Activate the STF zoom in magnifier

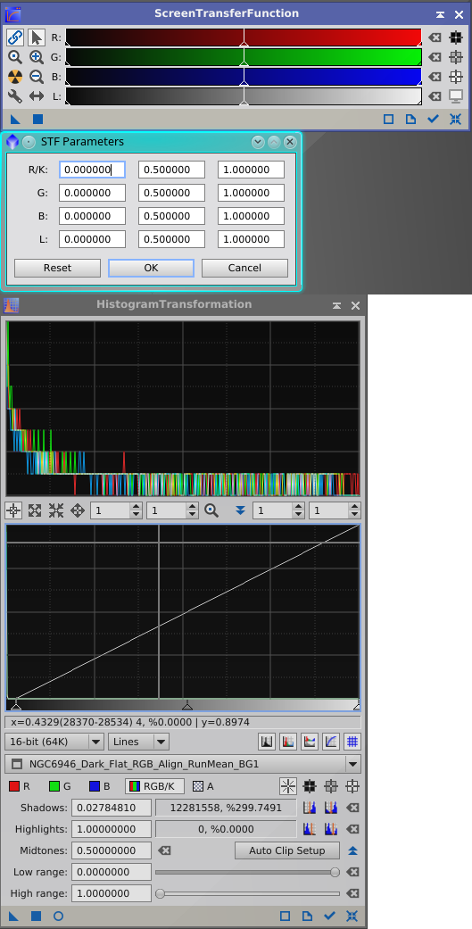pyautogui.click(x=37, y=57)
